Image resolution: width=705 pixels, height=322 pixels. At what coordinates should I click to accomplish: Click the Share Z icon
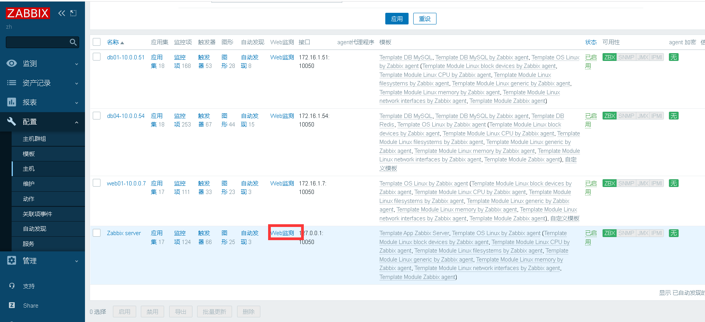click(12, 305)
